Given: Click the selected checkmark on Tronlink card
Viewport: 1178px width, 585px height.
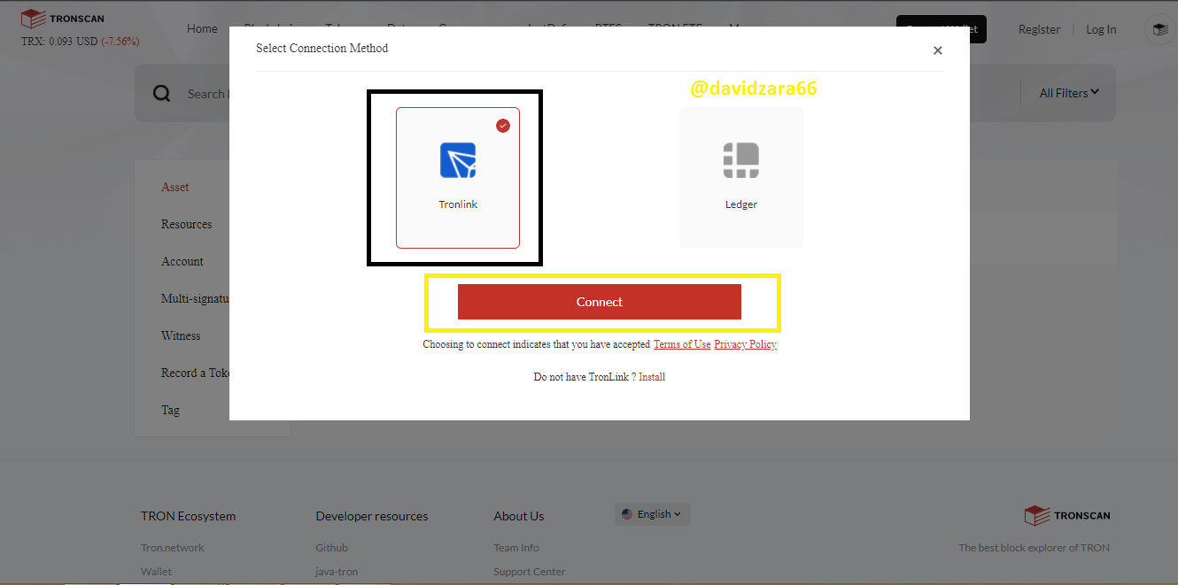Looking at the screenshot, I should coord(503,126).
